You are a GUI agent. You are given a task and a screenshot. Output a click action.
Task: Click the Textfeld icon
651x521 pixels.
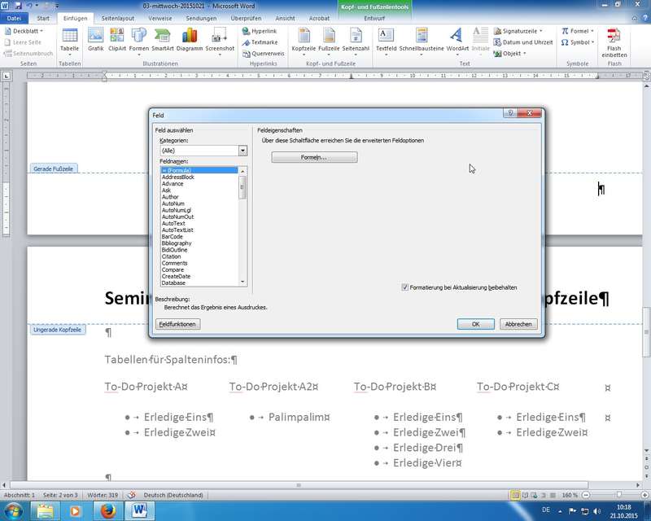[x=386, y=37]
